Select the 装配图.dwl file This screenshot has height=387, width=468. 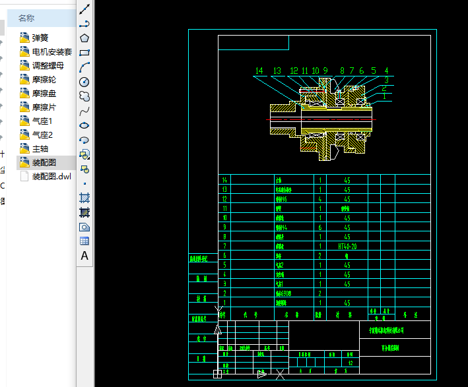pos(51,176)
